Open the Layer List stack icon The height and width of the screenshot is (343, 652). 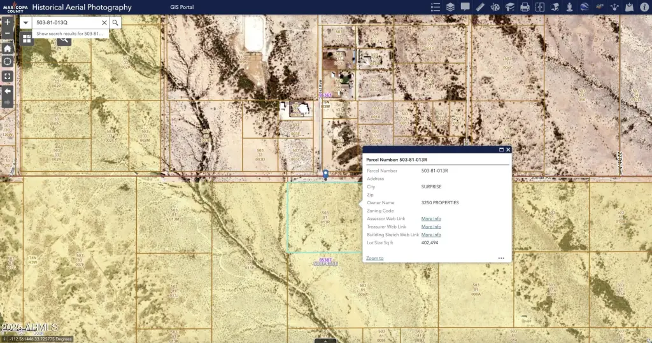pos(450,7)
